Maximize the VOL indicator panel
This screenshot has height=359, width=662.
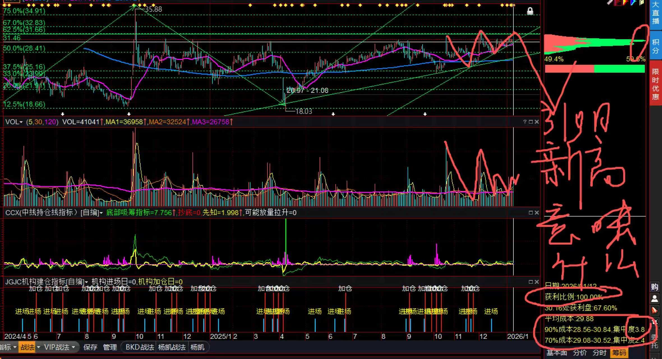coord(531,122)
